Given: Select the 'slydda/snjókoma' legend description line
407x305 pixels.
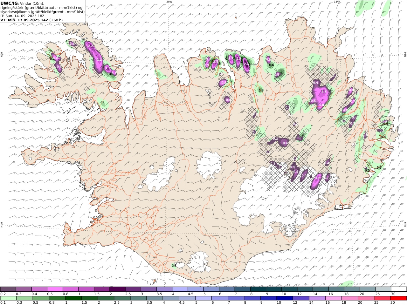Looking at the screenshot, I should [43, 12].
